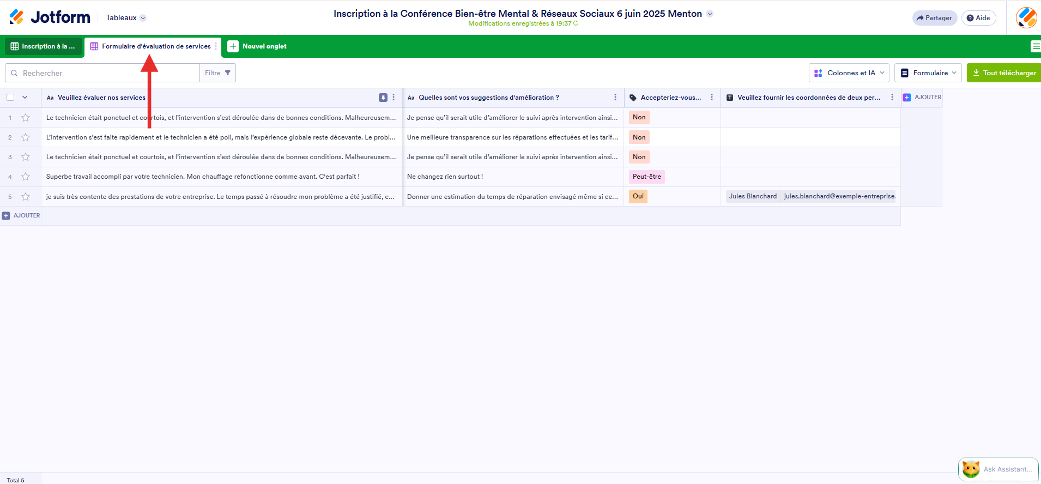The width and height of the screenshot is (1041, 484).
Task: Click the plus icon for Nouvel onglet
Action: 233,46
